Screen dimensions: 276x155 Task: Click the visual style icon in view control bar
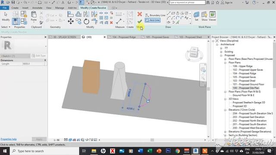point(70,140)
